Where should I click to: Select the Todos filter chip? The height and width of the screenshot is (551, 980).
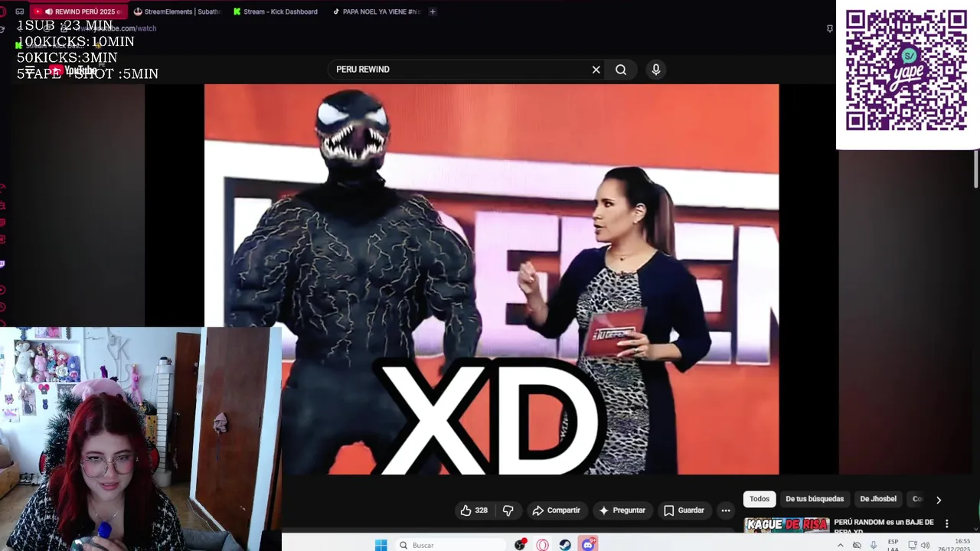pos(759,499)
